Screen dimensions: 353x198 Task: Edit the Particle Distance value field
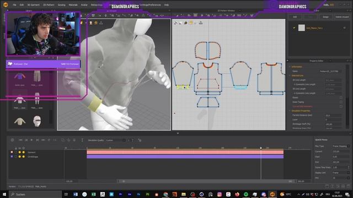point(334,115)
